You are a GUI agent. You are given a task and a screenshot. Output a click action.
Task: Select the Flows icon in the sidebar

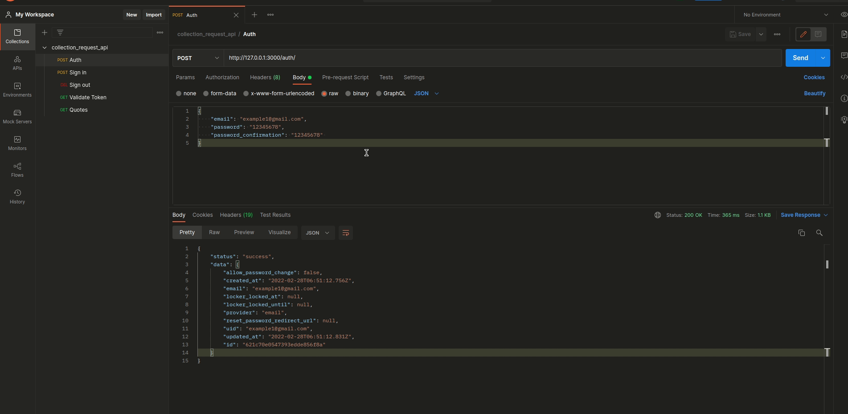(x=17, y=170)
